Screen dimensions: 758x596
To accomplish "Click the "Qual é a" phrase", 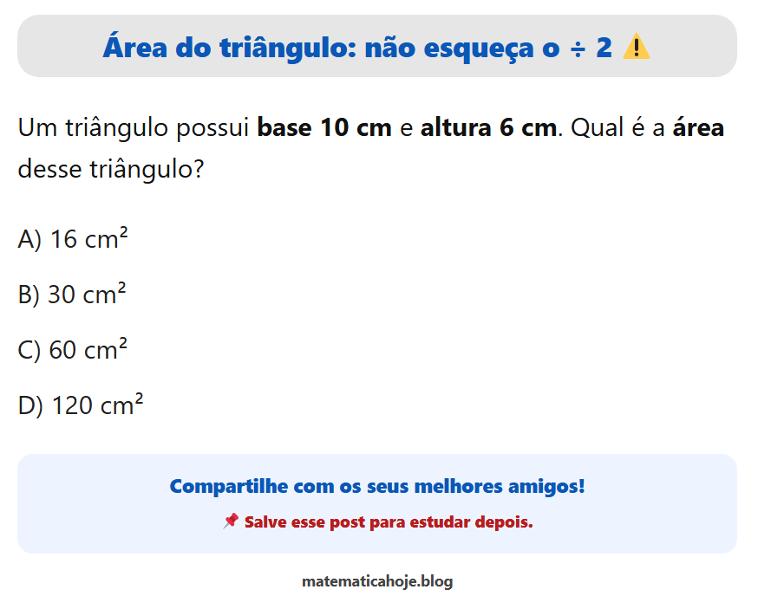I will (618, 128).
